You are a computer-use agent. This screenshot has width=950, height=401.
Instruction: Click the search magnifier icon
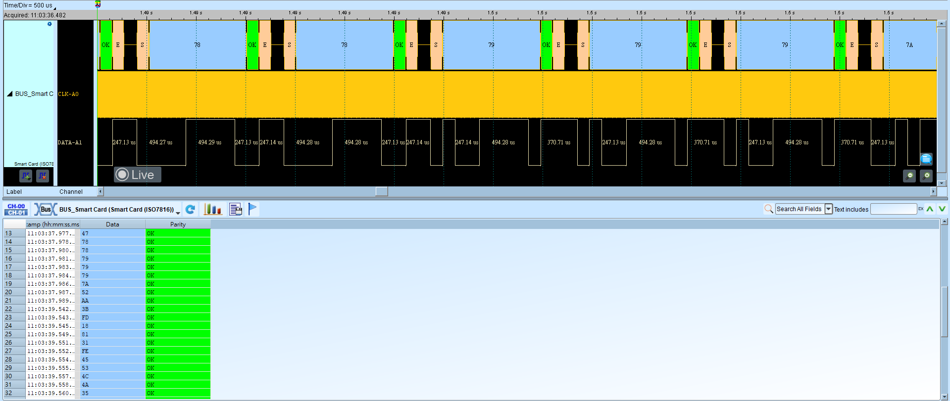click(768, 209)
